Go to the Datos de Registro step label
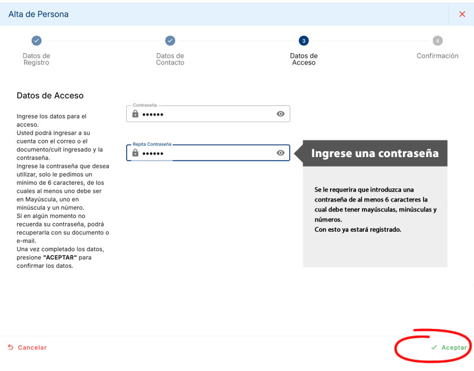 pos(37,59)
